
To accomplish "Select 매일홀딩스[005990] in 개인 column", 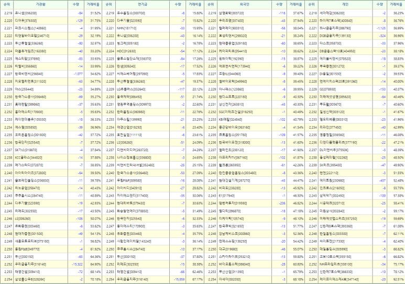I will point(334,249).
